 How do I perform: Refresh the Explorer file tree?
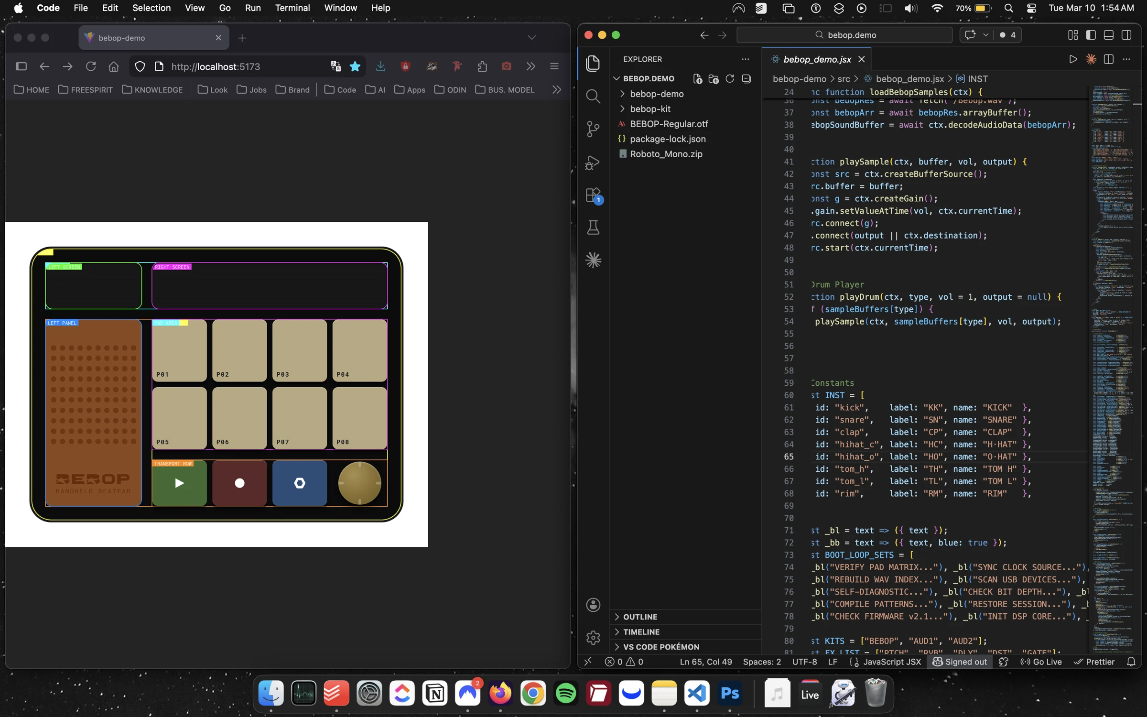730,78
